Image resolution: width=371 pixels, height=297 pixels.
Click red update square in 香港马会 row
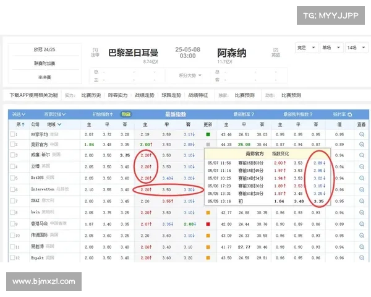(208, 224)
